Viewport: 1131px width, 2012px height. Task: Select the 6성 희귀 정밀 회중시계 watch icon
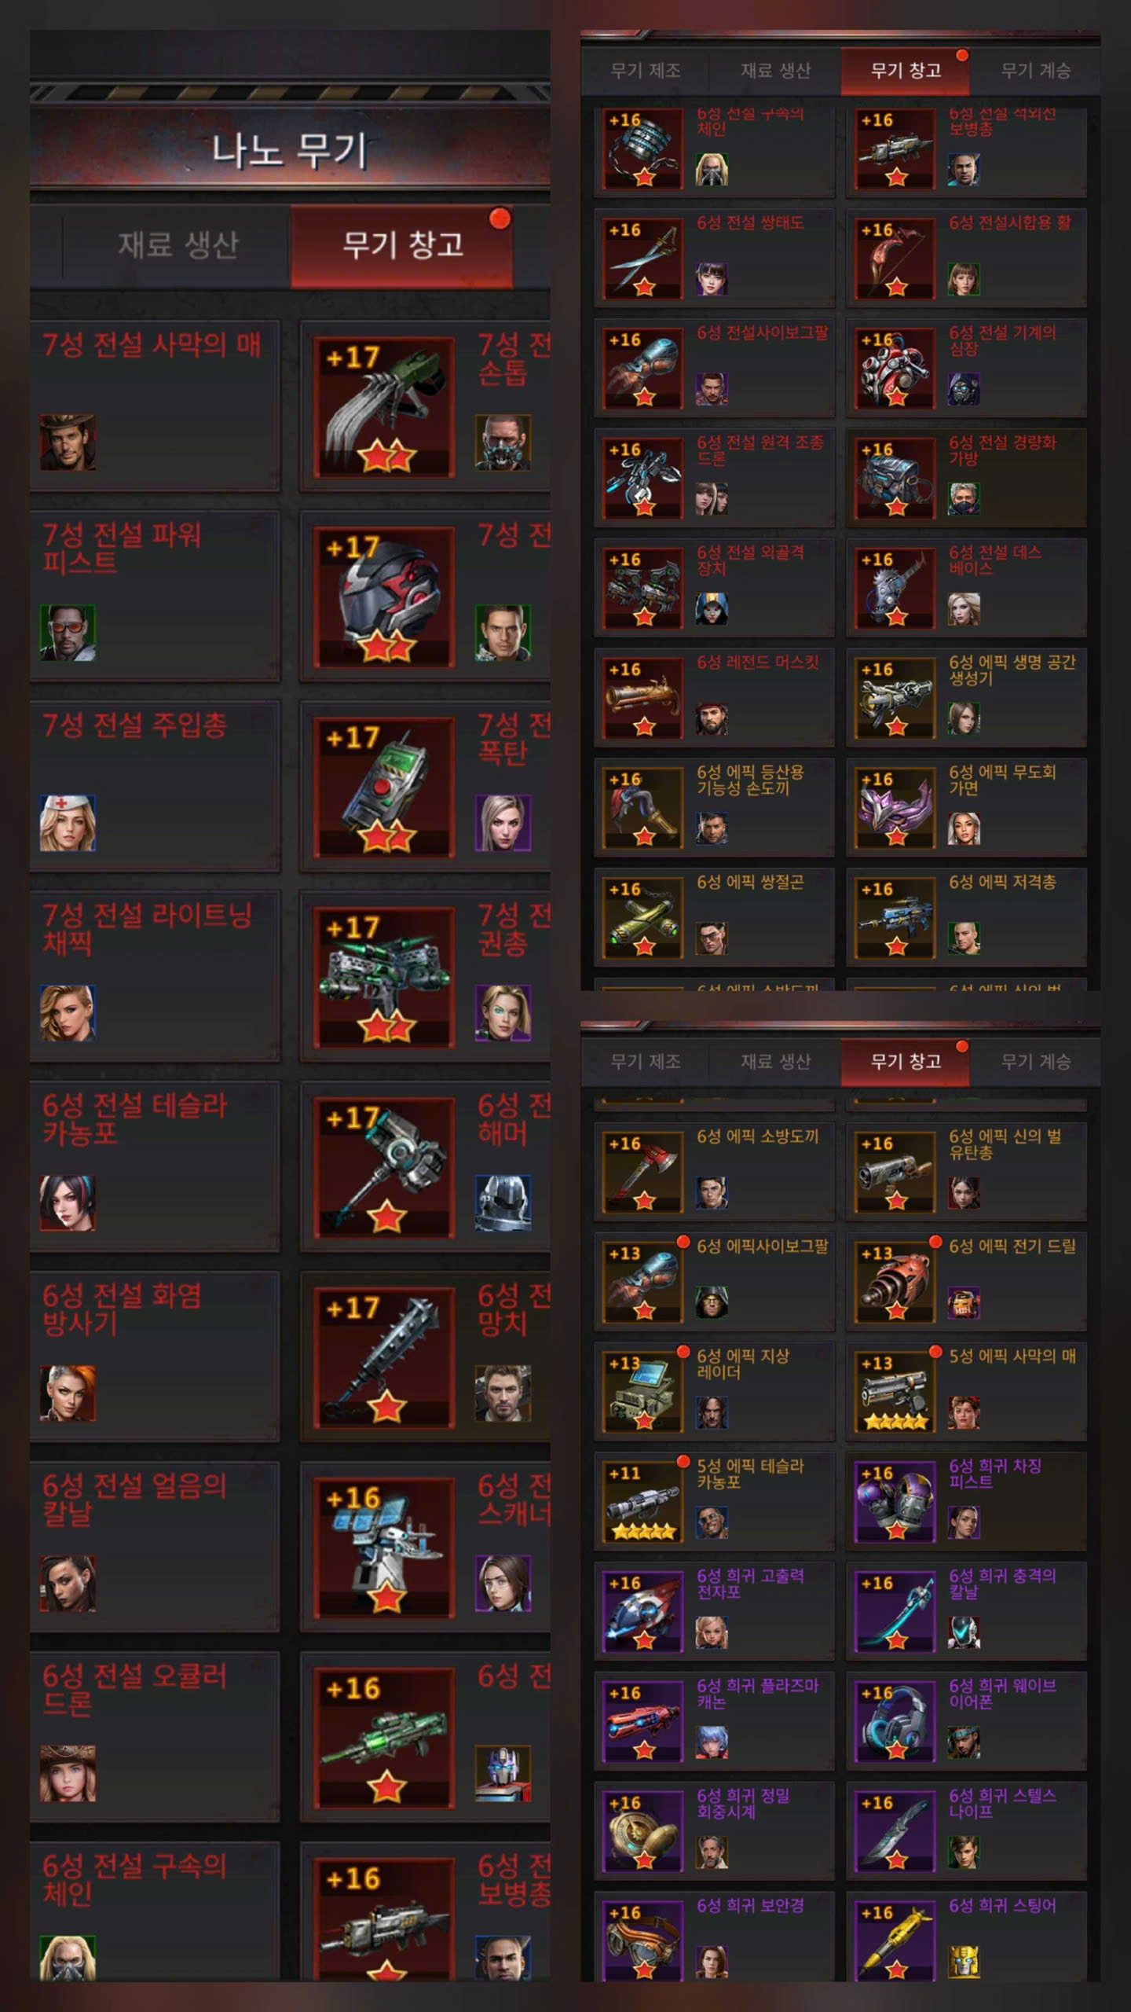[642, 1832]
